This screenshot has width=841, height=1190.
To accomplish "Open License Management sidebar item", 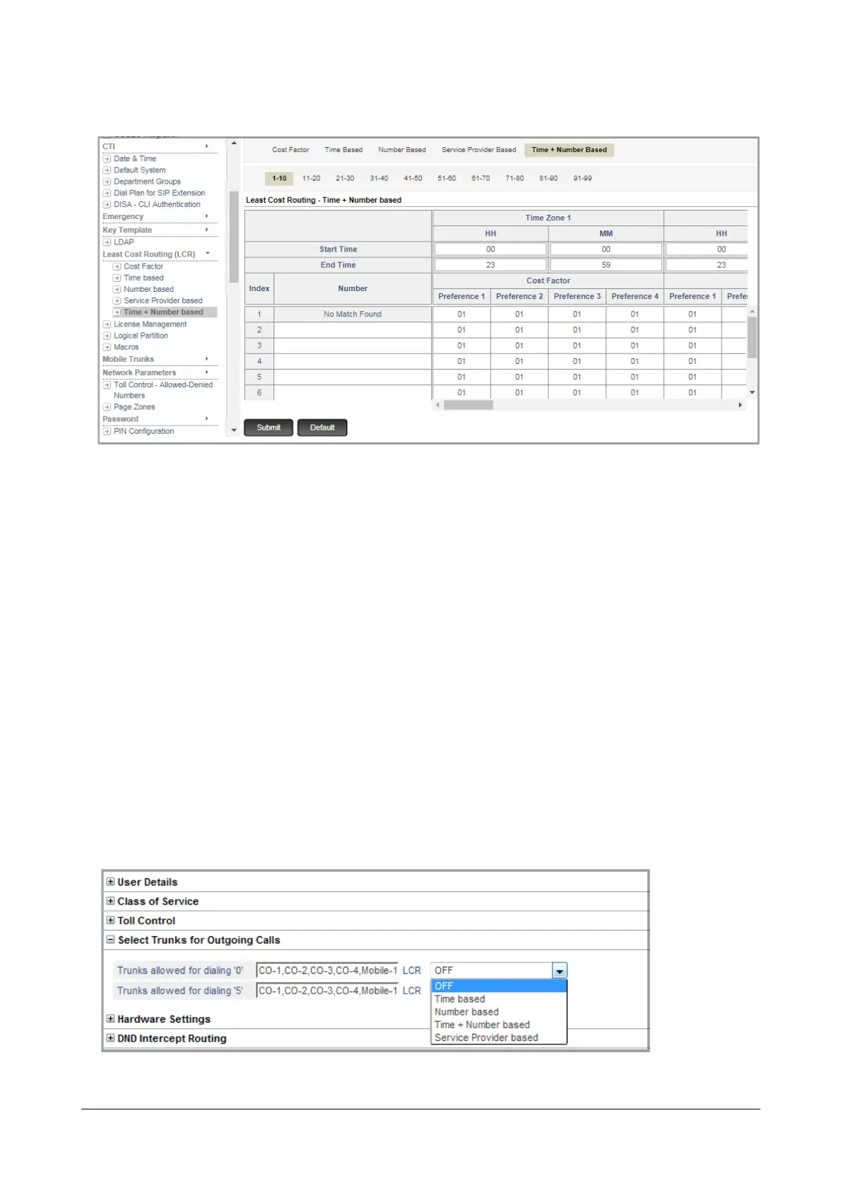I will (150, 324).
